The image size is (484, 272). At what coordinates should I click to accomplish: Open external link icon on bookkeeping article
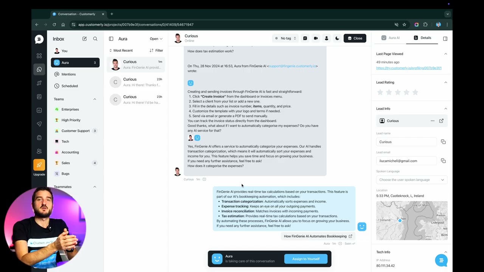point(350,236)
